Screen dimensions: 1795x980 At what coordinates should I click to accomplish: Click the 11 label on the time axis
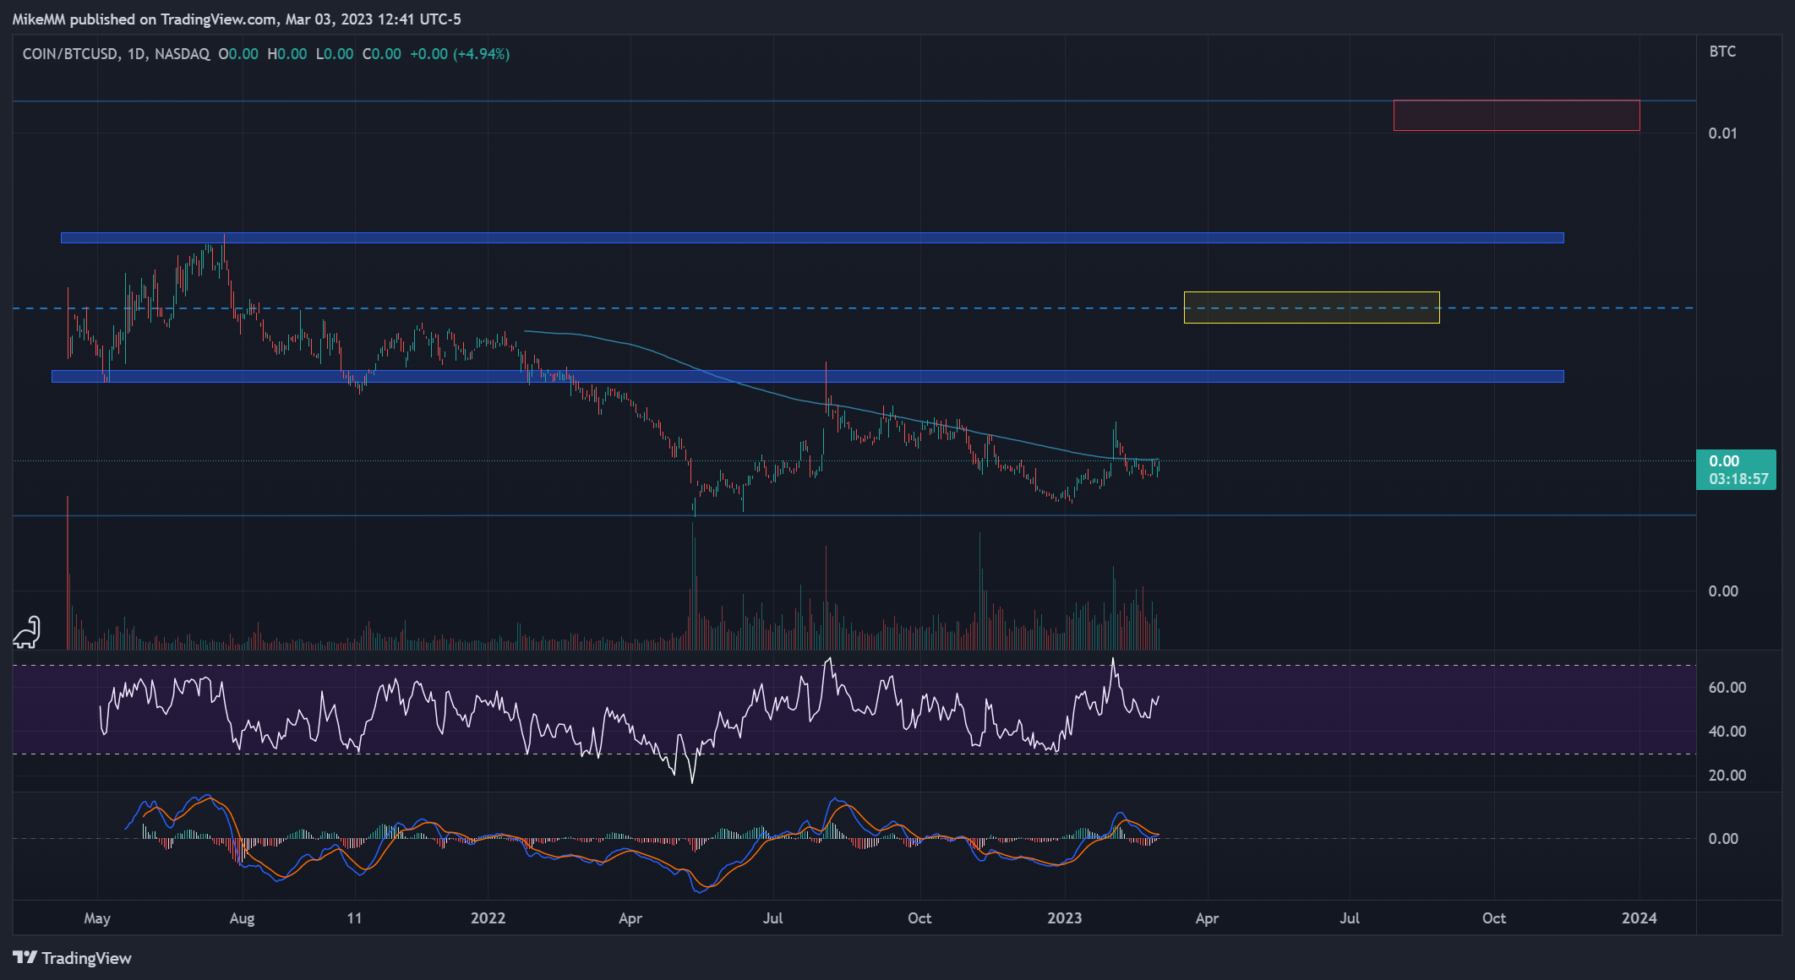354,918
